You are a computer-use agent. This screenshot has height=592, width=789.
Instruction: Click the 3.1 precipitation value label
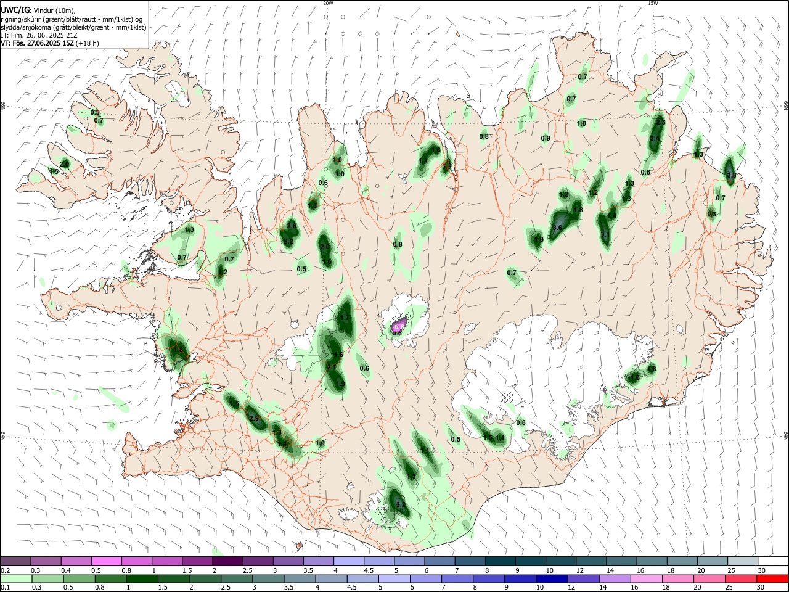point(605,235)
